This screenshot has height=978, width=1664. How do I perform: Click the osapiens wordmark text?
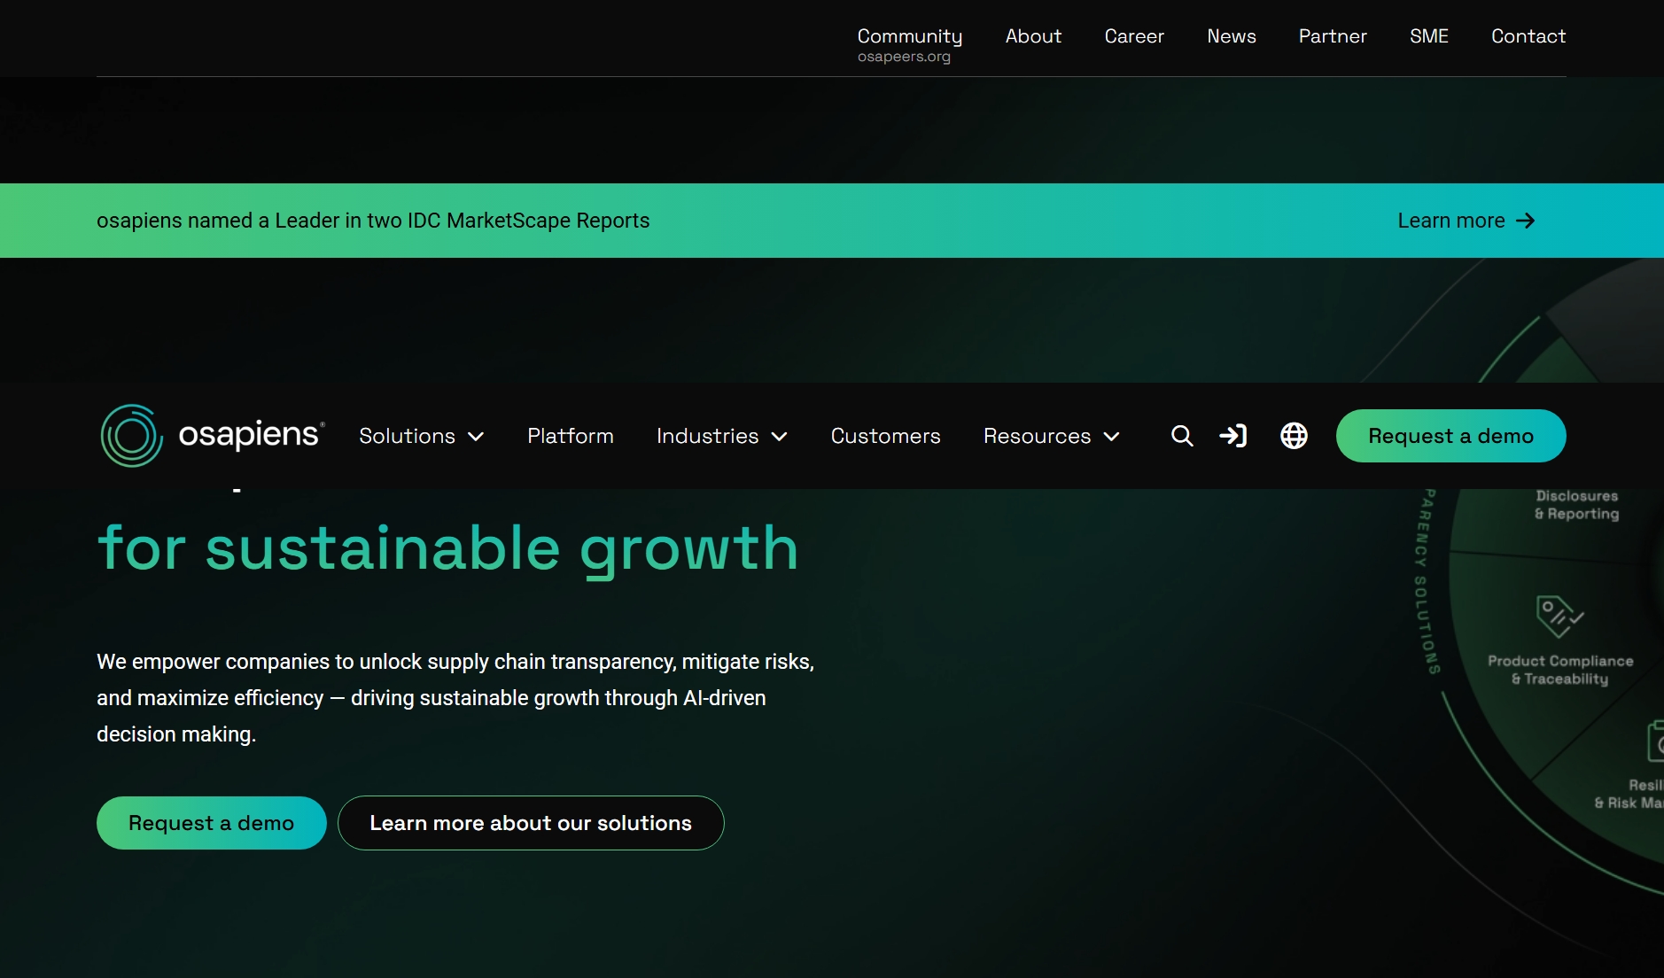pos(252,434)
